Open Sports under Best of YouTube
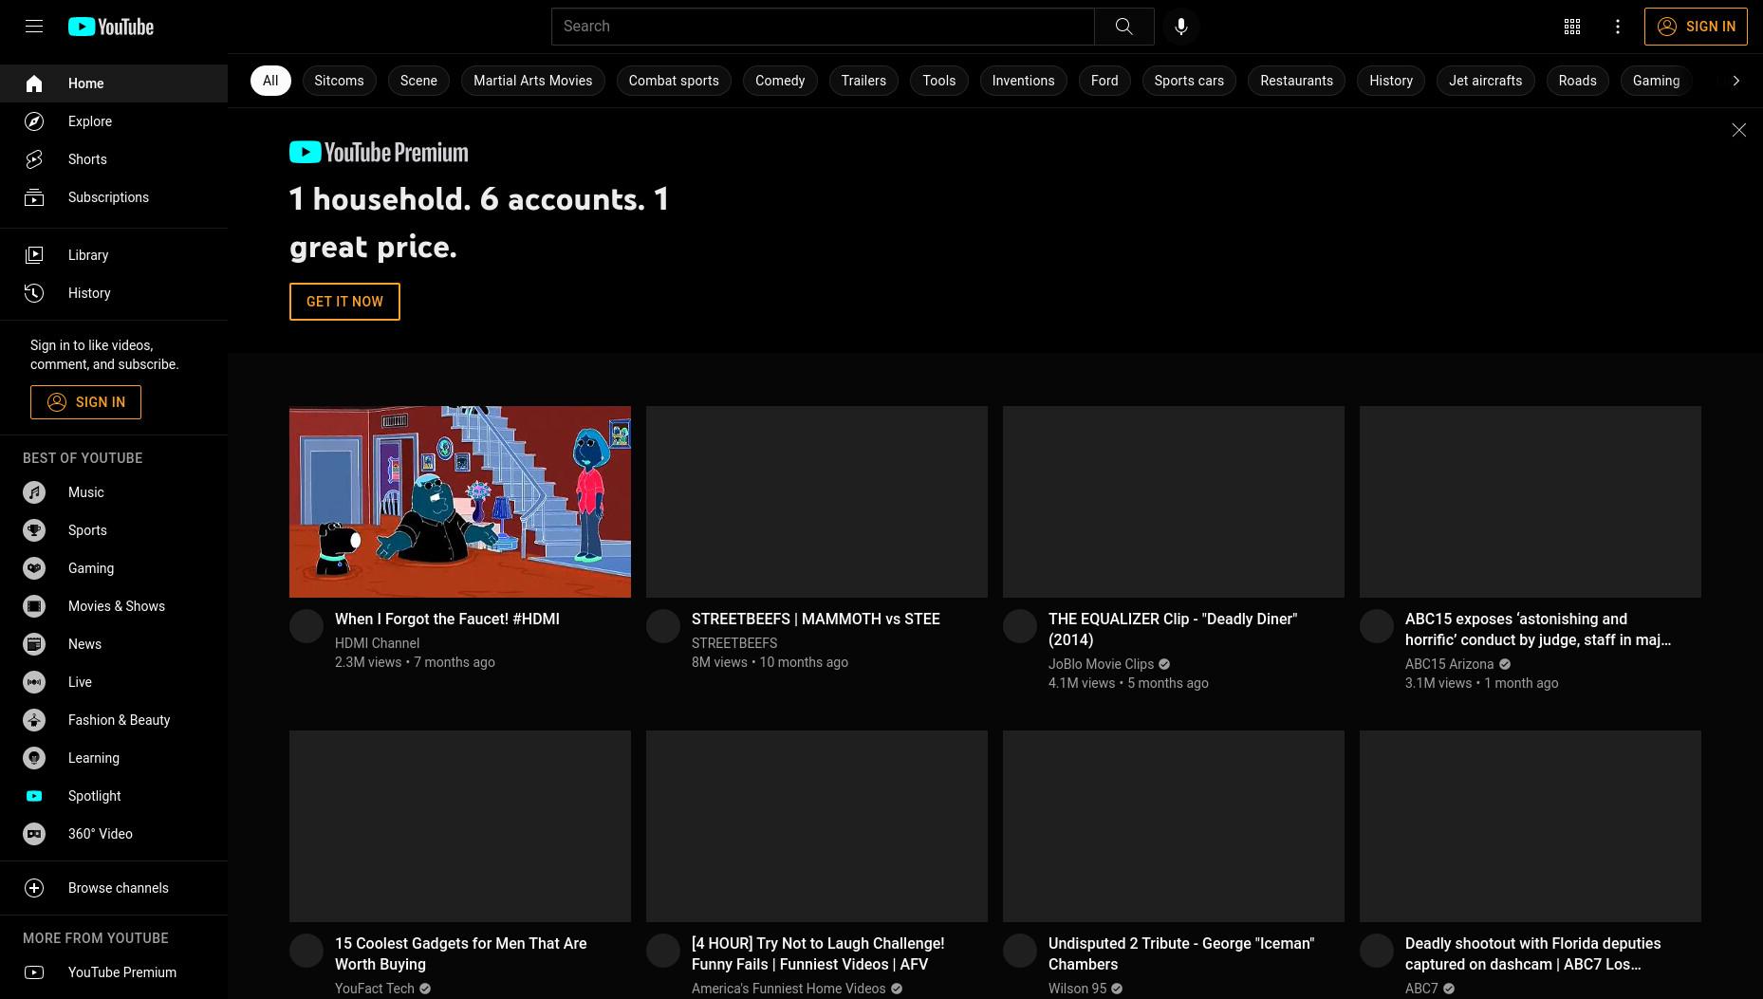1763x999 pixels. [114, 530]
